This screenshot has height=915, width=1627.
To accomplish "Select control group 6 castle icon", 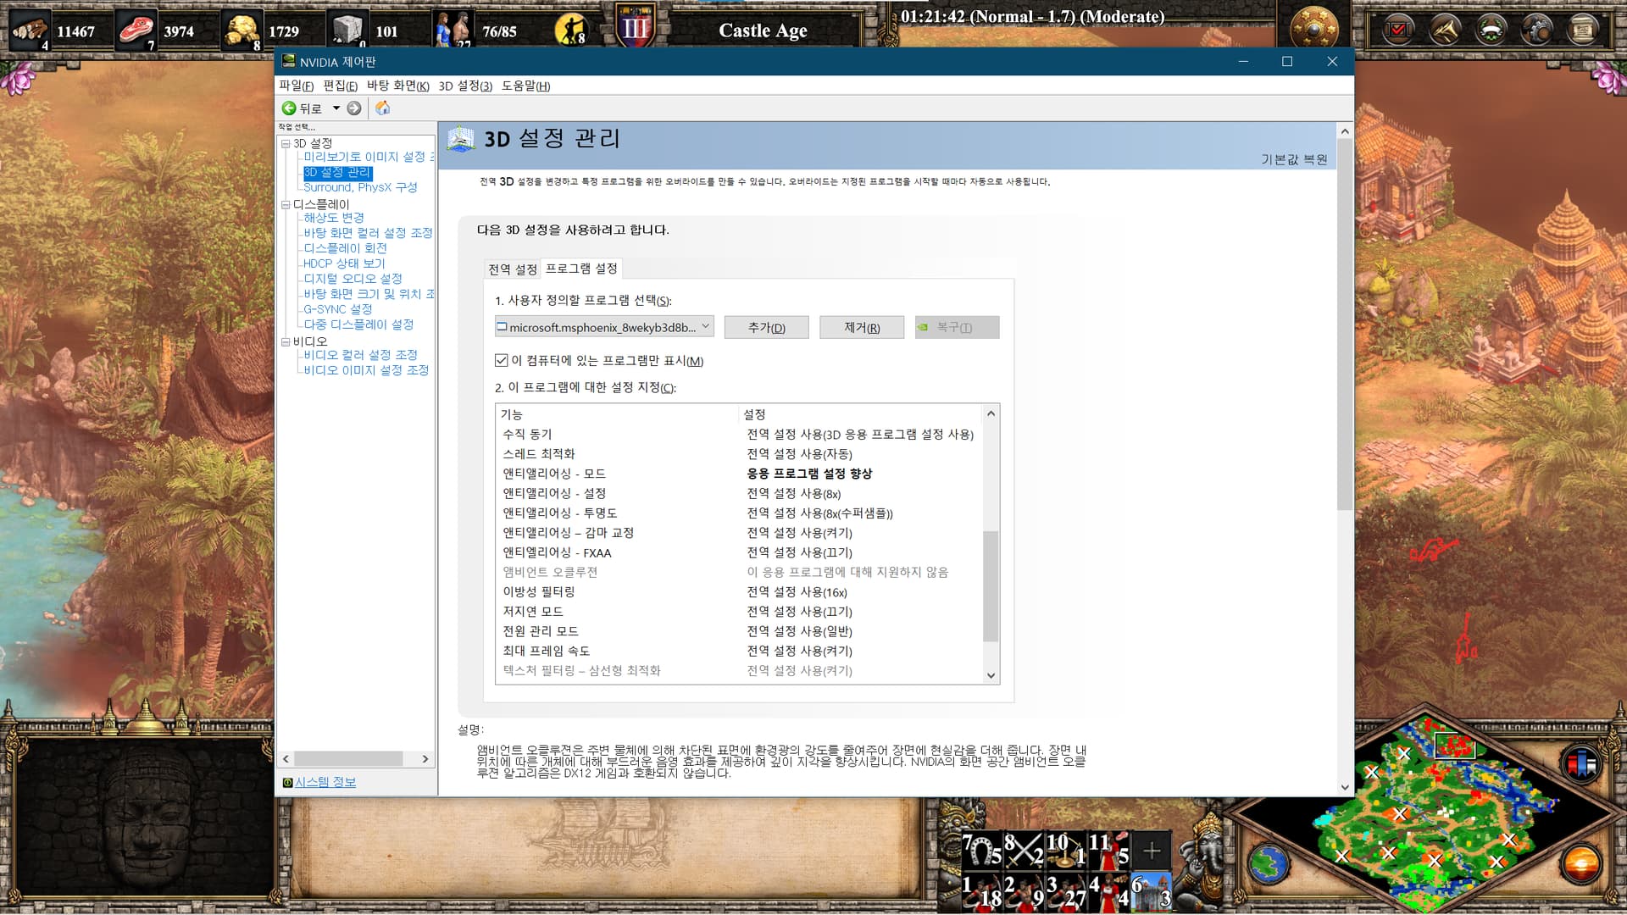I will (x=1151, y=891).
